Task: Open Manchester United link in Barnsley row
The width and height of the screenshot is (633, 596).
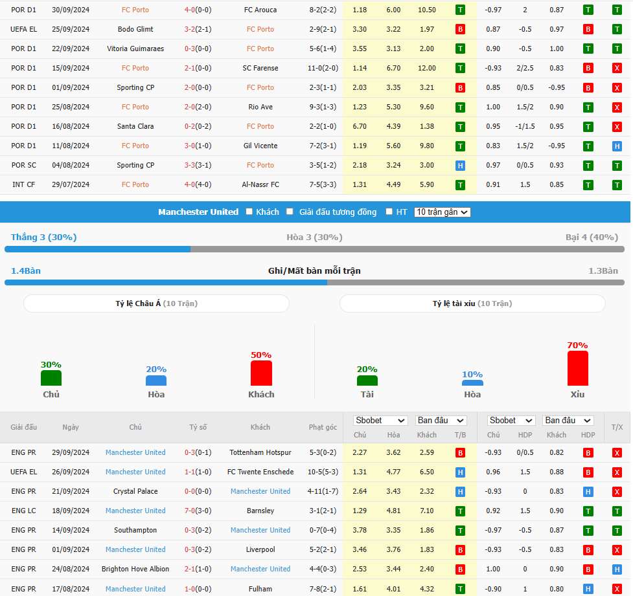Action: pos(135,511)
